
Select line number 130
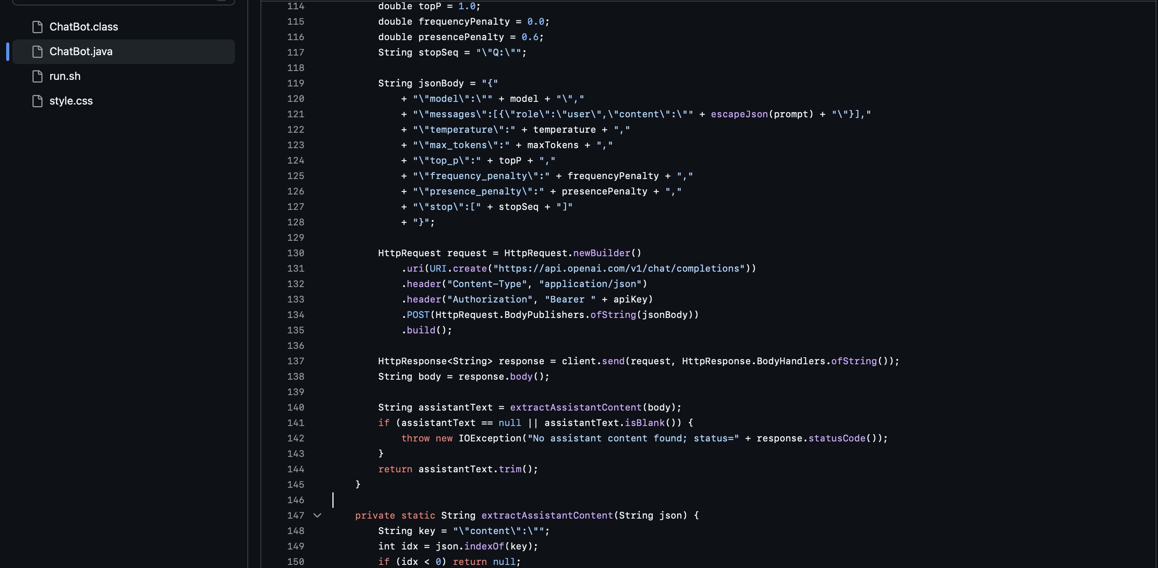point(295,253)
